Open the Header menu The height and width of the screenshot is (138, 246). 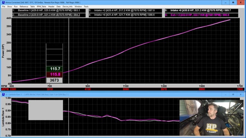click(x=51, y=7)
